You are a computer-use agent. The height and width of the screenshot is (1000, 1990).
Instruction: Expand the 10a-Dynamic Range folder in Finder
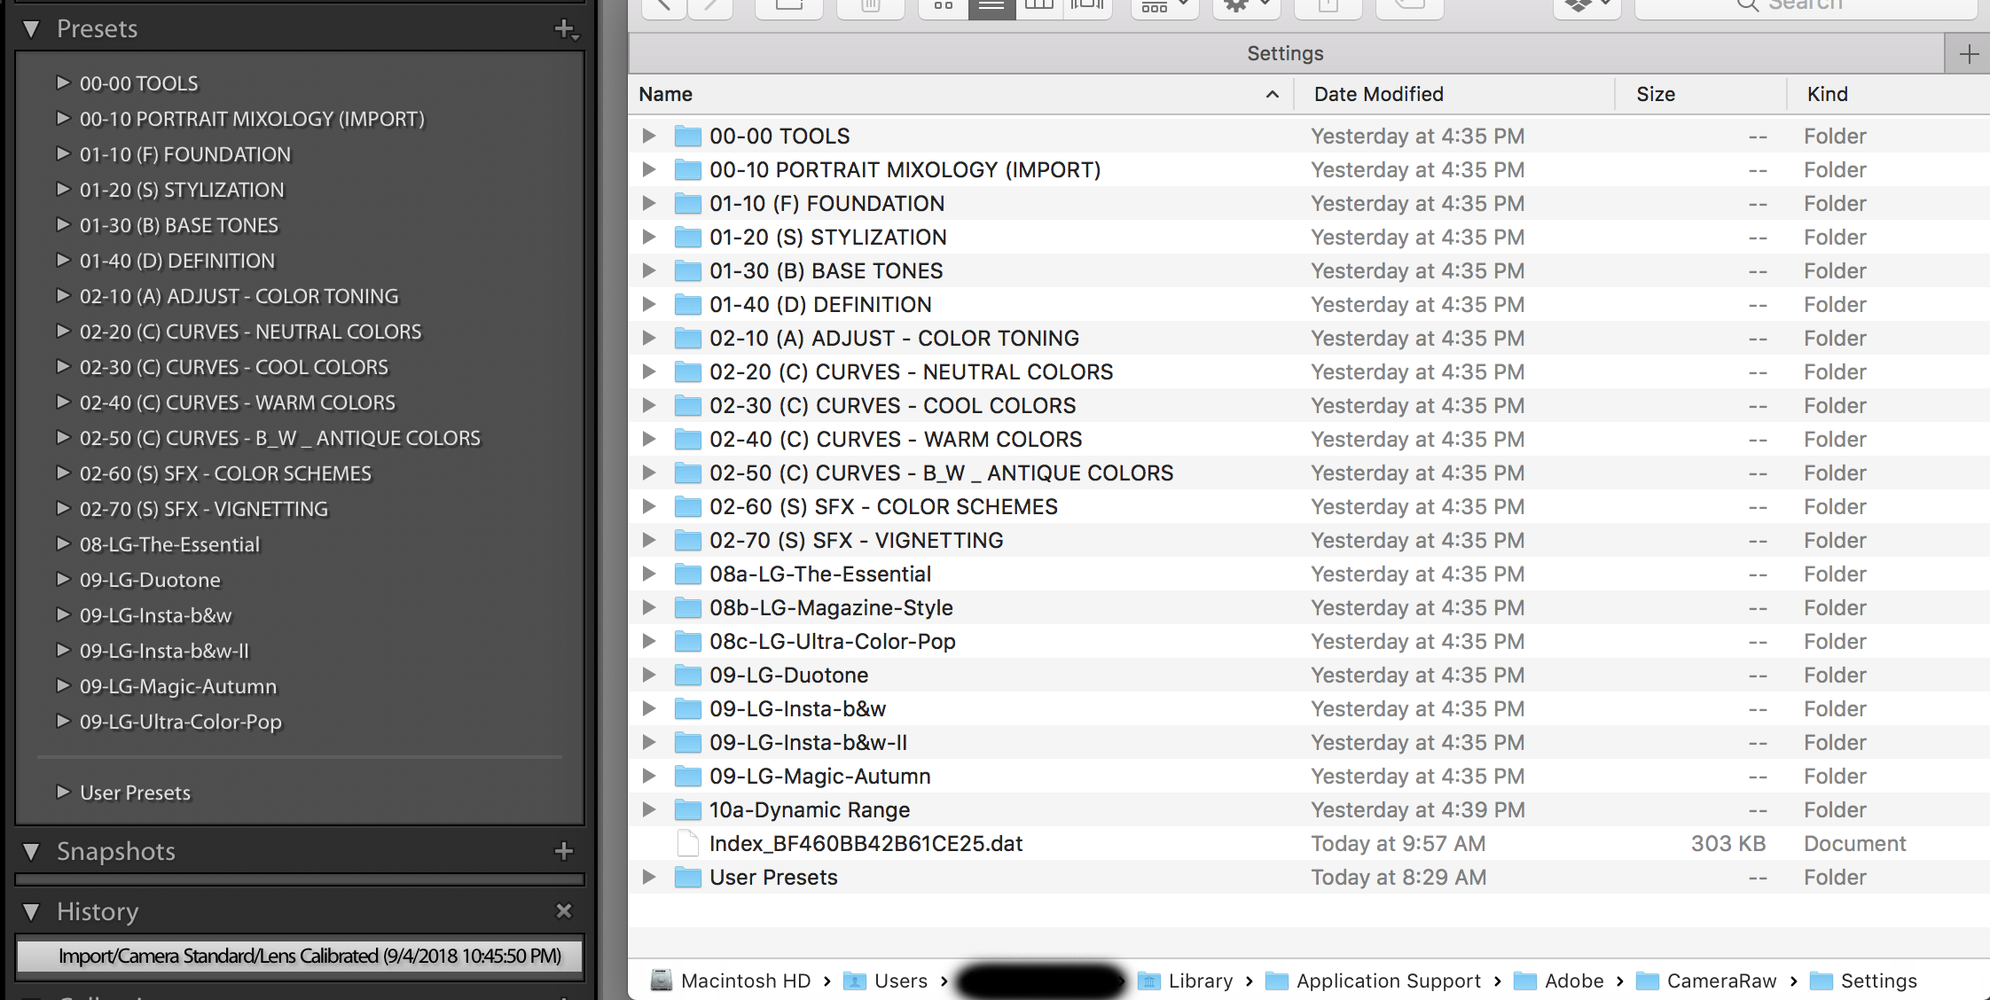pyautogui.click(x=649, y=809)
